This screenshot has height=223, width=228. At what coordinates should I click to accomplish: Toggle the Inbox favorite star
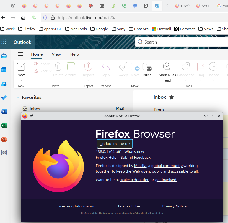tap(172, 97)
